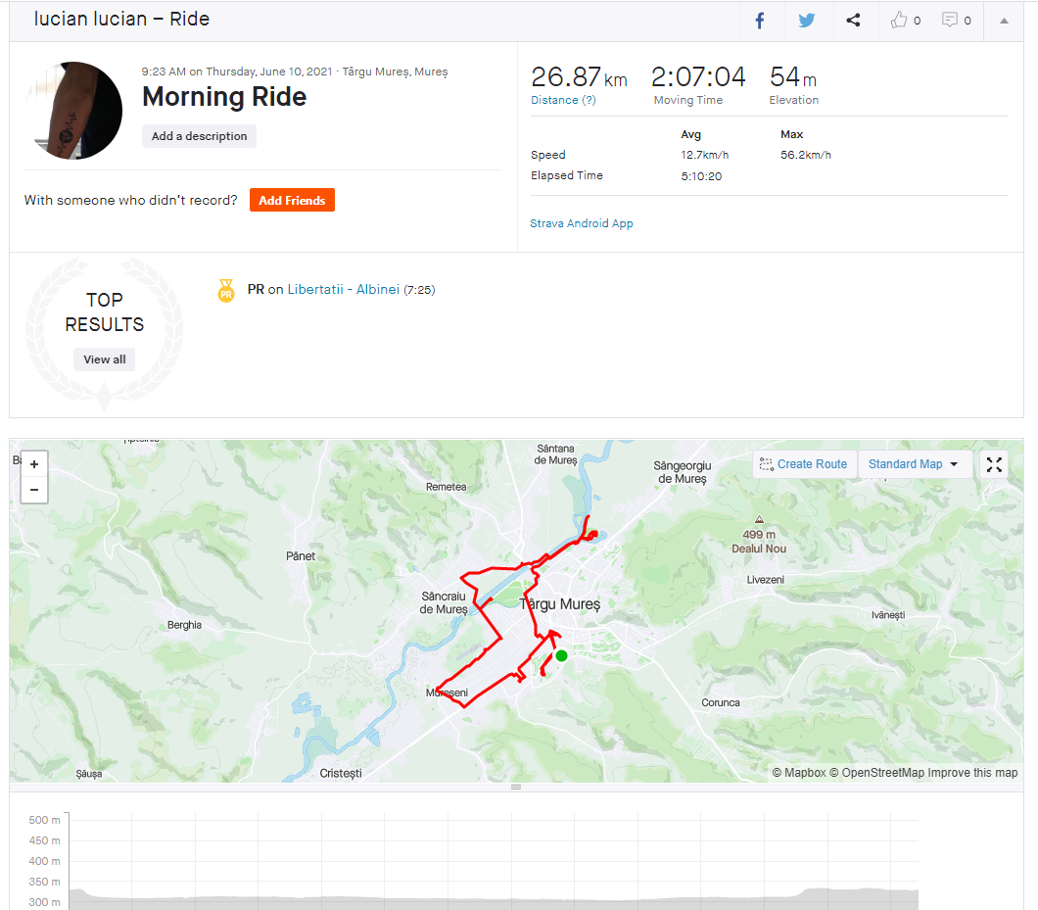Share the ride on Facebook
Image resolution: width=1038 pixels, height=910 pixels.
tap(760, 21)
